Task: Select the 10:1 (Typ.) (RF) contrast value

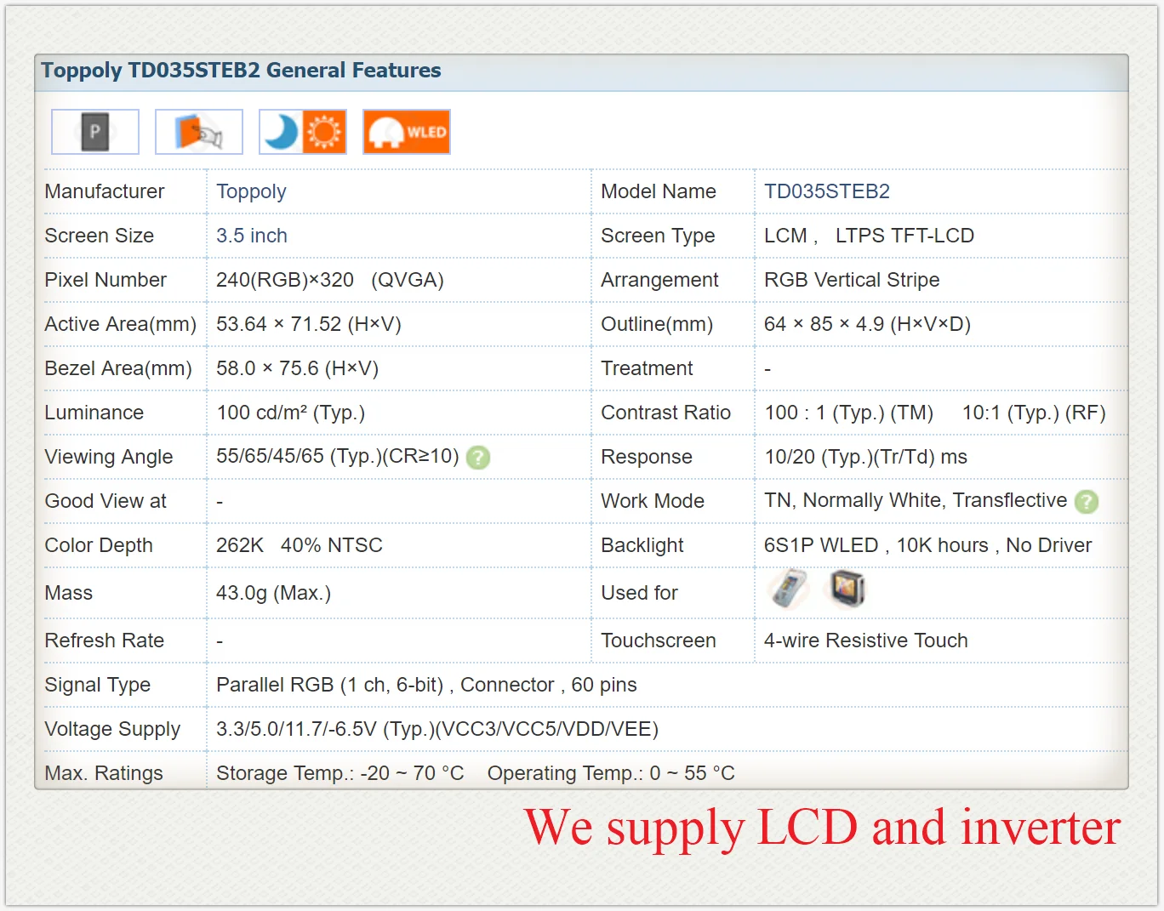Action: pos(1034,413)
